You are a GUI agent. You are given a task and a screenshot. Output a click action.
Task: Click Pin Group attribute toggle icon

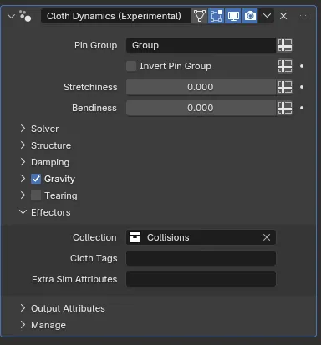(285, 45)
